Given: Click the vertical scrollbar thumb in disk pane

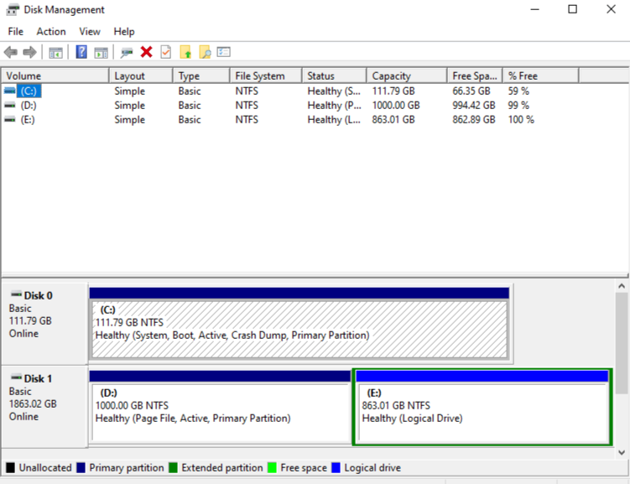Looking at the screenshot, I should [622, 343].
